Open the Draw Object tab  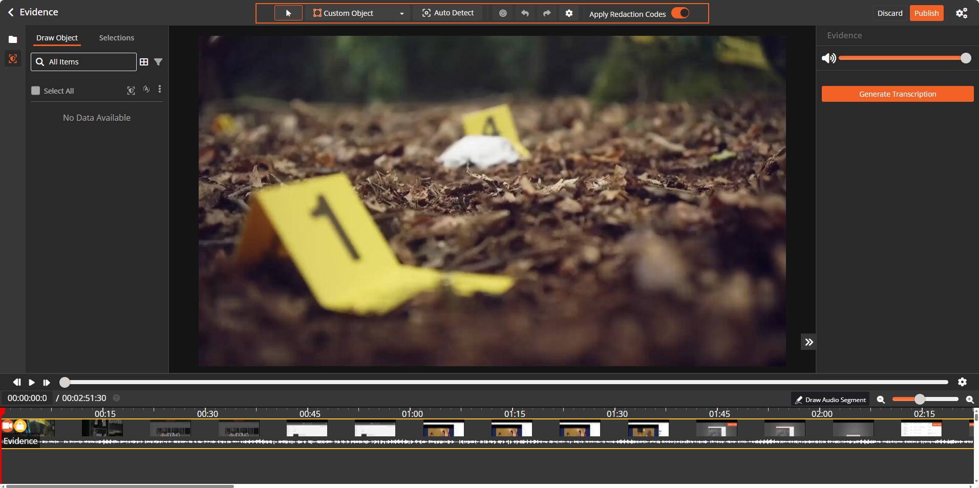57,38
